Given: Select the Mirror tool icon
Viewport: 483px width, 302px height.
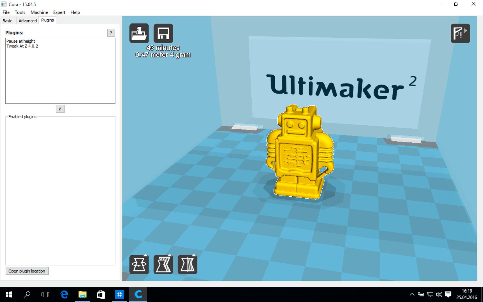Looking at the screenshot, I should [x=187, y=264].
